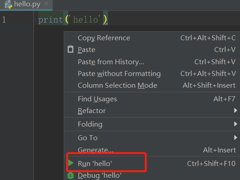Expand the Refactor submenu arrow
The image size is (240, 180).
(x=235, y=110)
